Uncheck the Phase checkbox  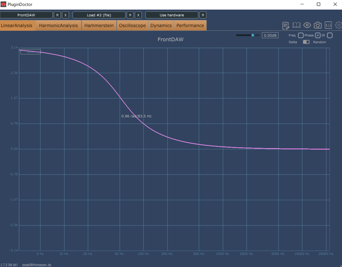(318, 35)
